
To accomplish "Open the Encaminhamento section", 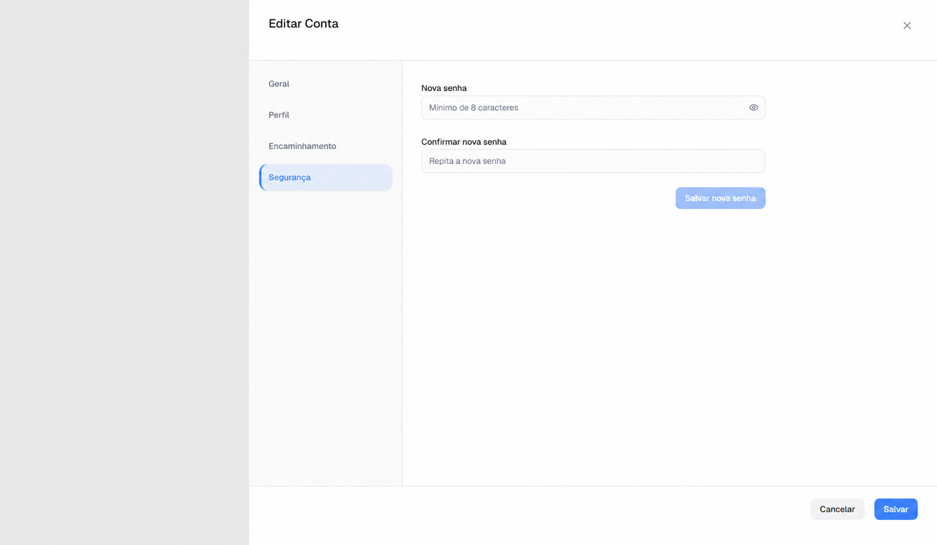I will click(325, 147).
